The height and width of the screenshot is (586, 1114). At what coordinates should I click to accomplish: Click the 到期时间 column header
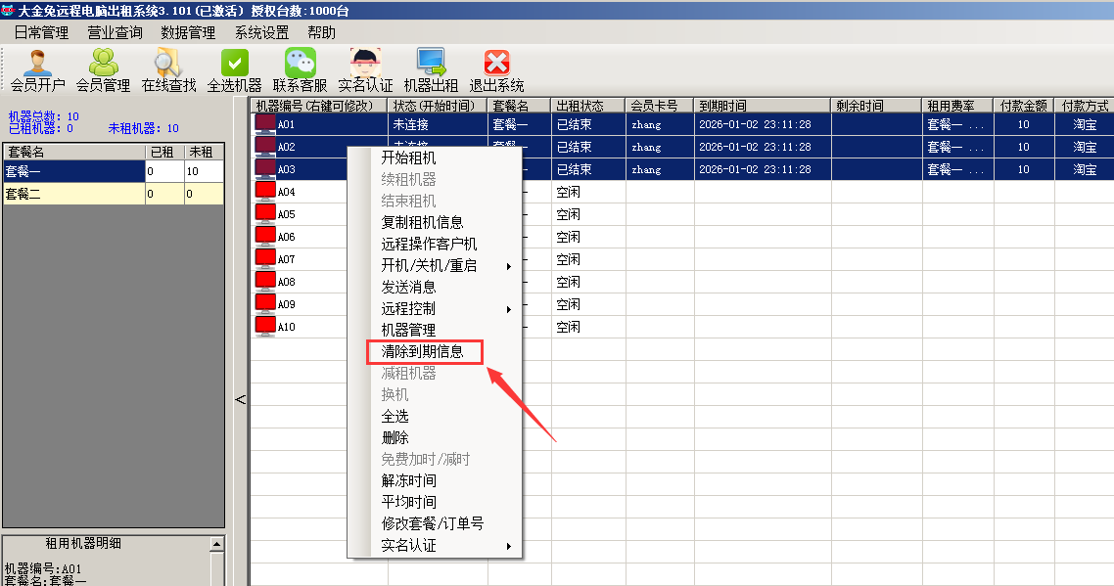722,106
